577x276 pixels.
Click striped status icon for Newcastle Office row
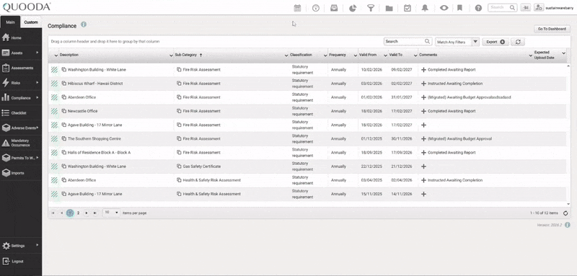[x=55, y=111]
